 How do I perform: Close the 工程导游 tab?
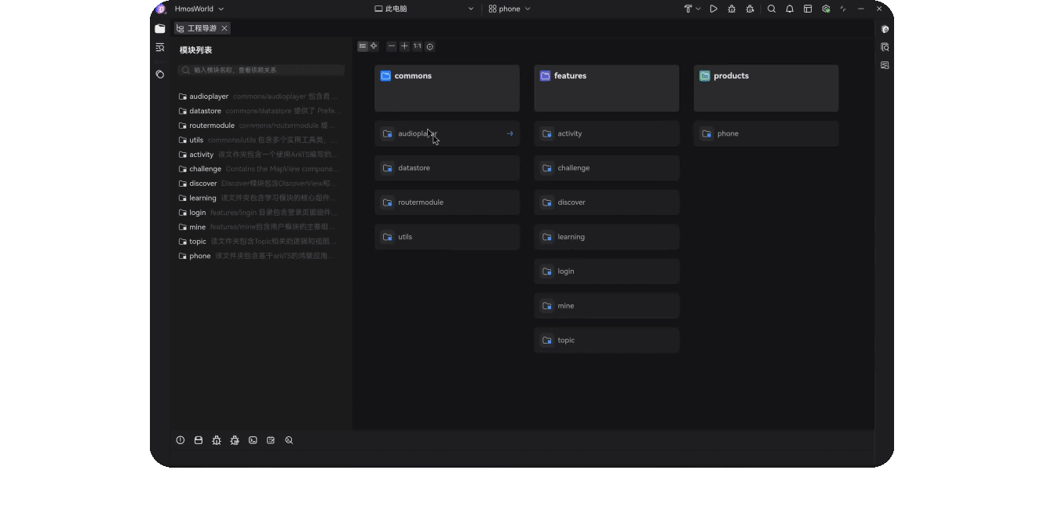(224, 28)
